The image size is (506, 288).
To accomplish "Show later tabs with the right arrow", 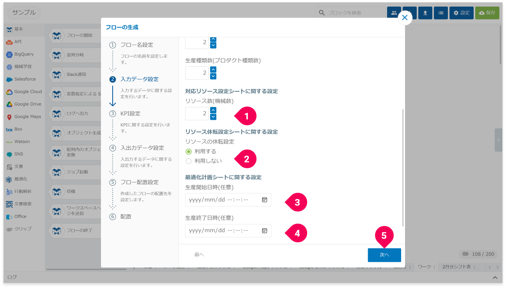I will click(497, 267).
